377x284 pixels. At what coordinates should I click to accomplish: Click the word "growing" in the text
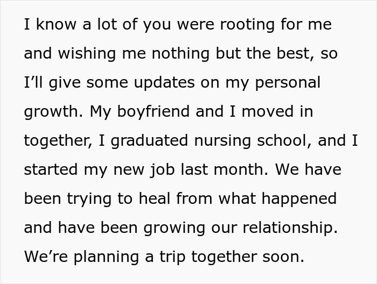(174, 228)
